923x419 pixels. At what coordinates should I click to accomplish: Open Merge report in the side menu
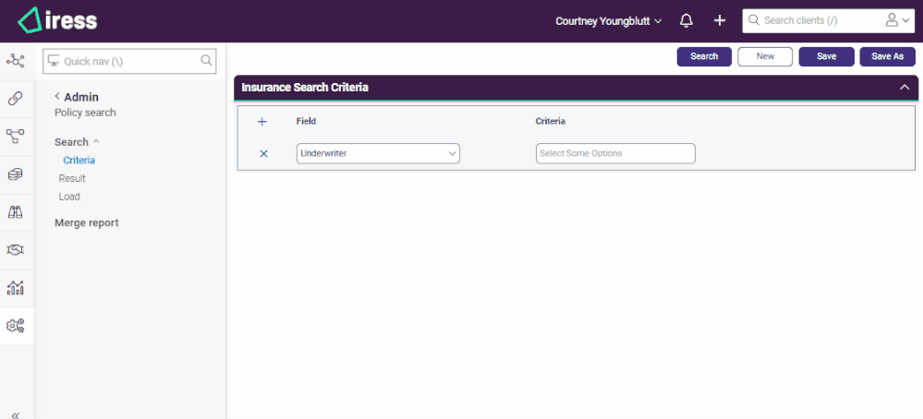click(87, 222)
